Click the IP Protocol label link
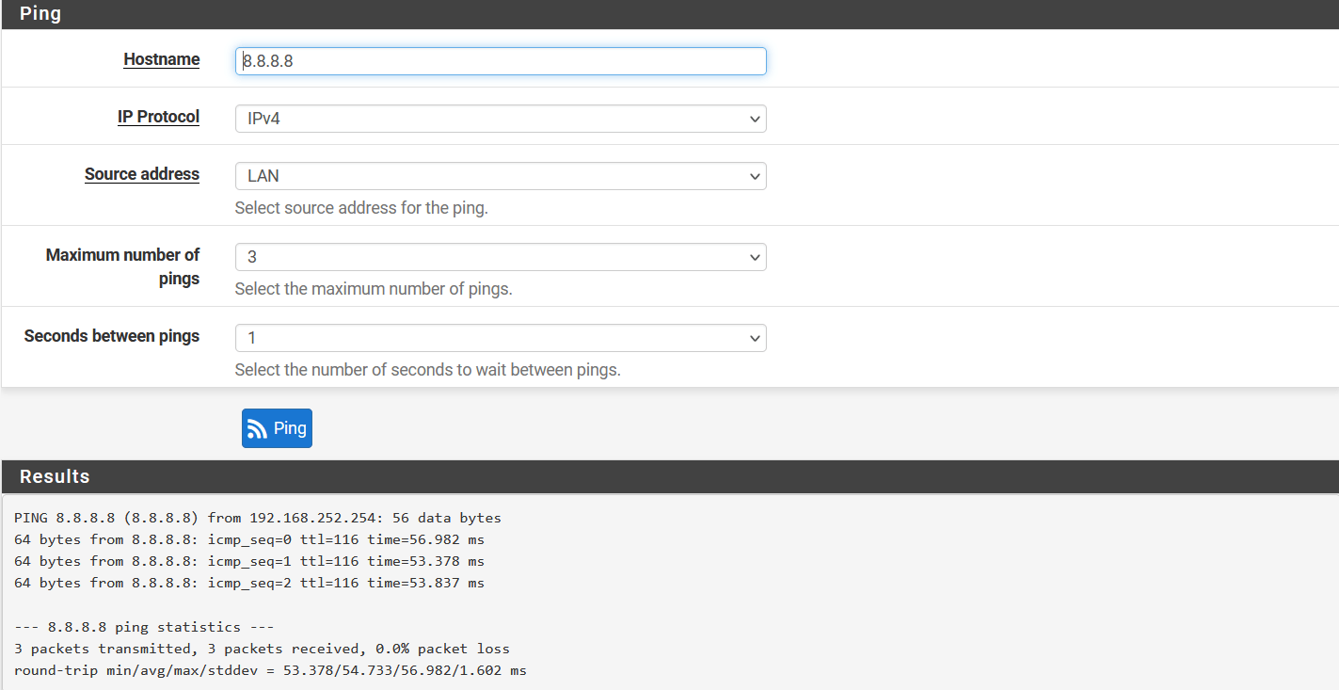The width and height of the screenshot is (1339, 690). pyautogui.click(x=158, y=117)
